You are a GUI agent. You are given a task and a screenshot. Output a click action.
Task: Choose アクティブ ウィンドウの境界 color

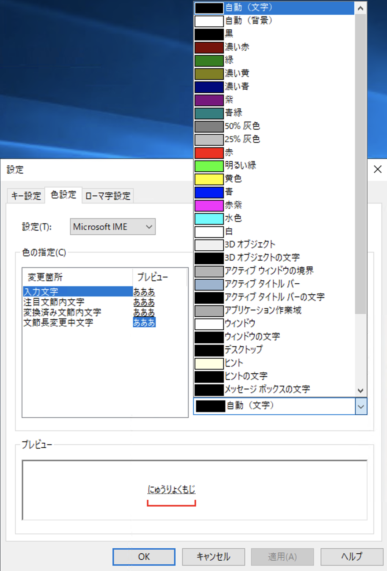(274, 271)
